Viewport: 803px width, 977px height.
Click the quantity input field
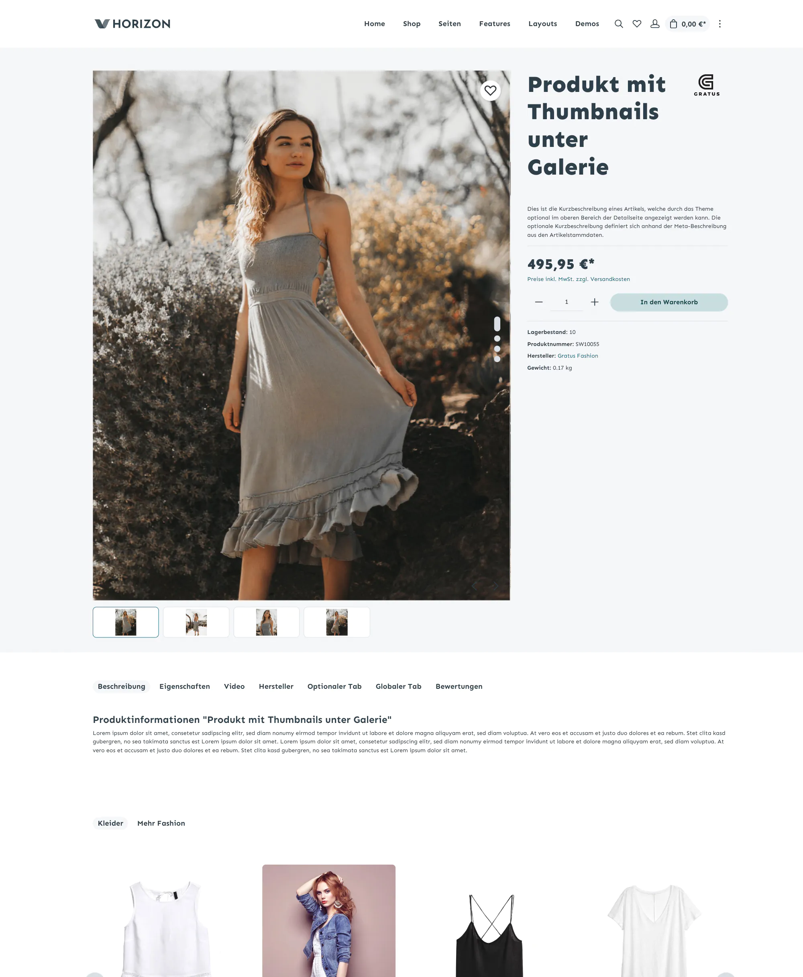[x=566, y=302]
